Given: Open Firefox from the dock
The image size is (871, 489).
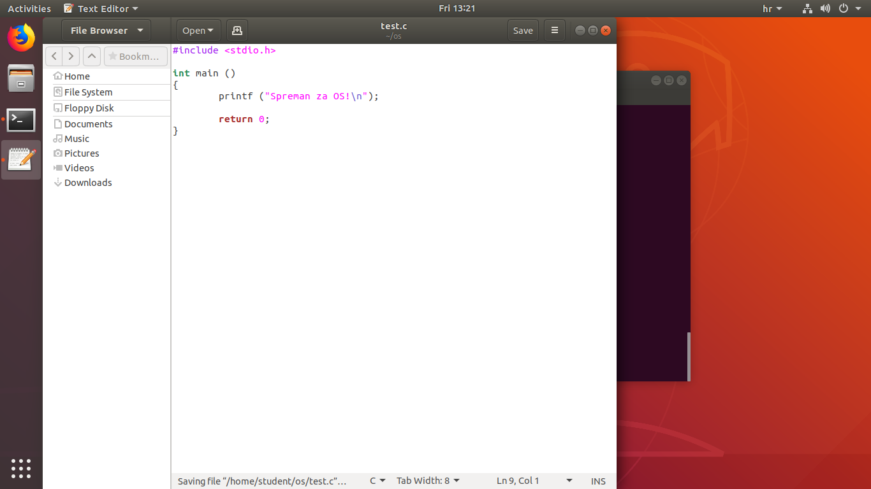Looking at the screenshot, I should click(x=21, y=38).
